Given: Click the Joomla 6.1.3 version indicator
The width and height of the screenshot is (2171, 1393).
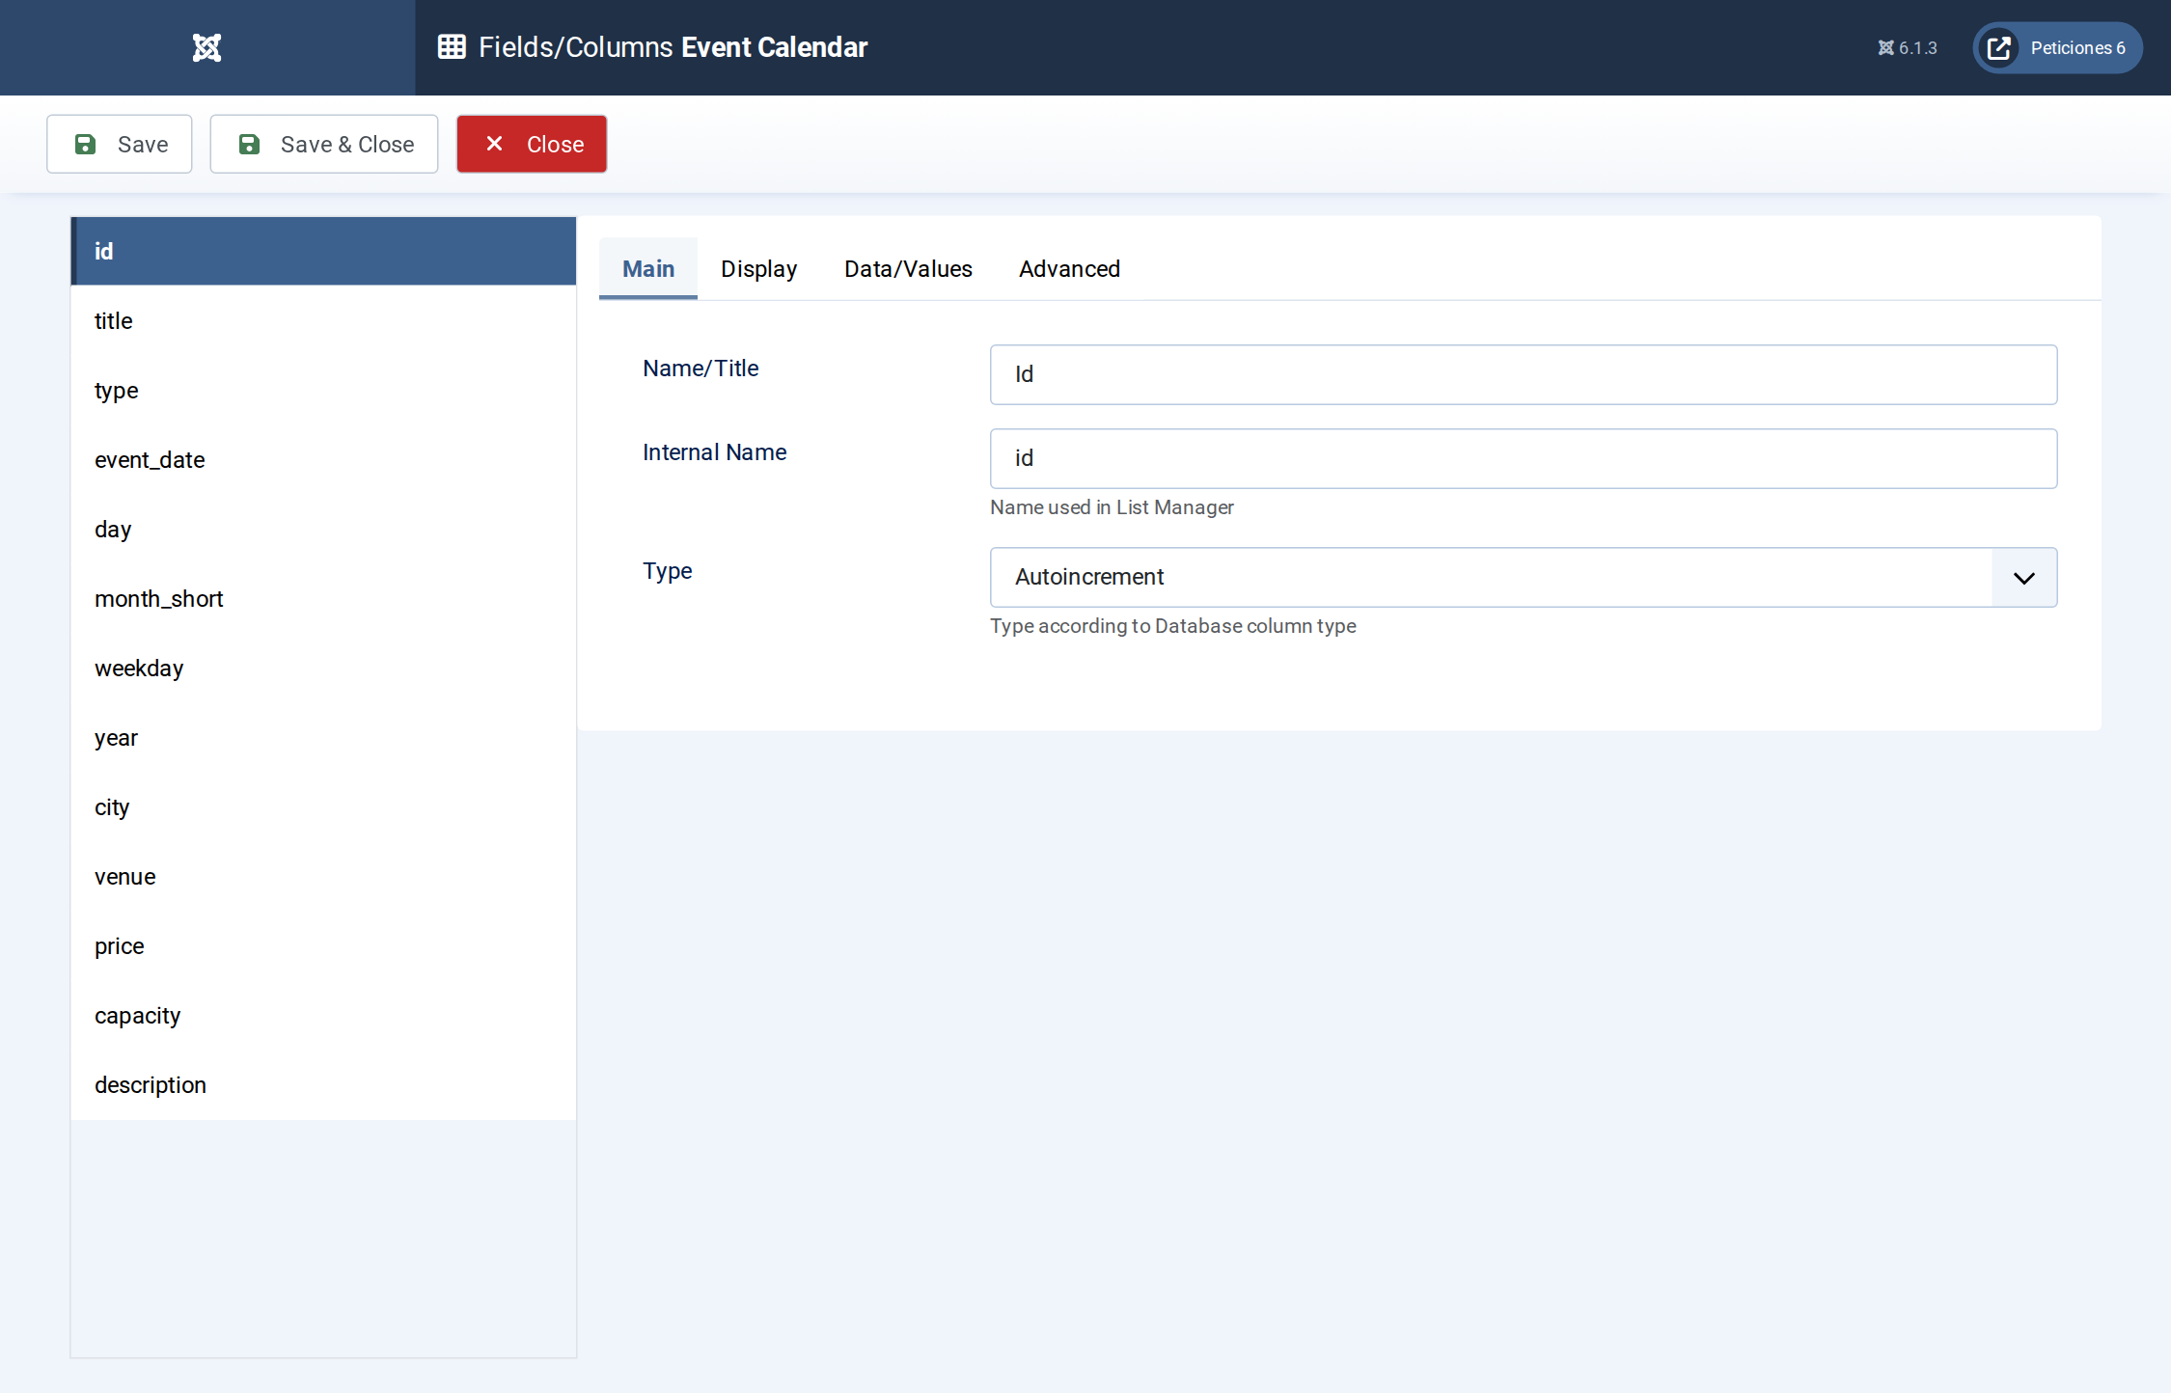Looking at the screenshot, I should [1907, 48].
